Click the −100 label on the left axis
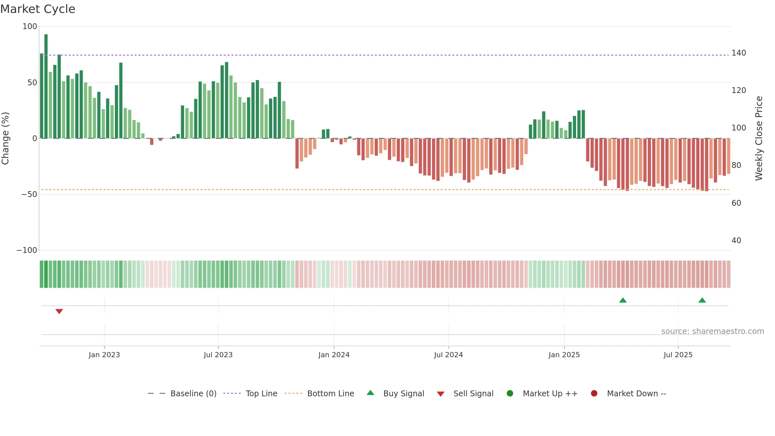Image resolution: width=775 pixels, height=436 pixels. click(x=27, y=250)
